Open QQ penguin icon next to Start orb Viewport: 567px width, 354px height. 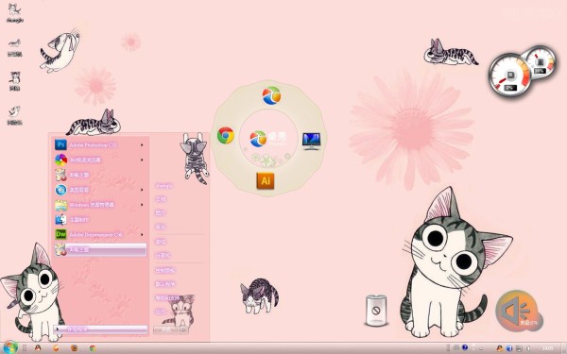point(38,347)
